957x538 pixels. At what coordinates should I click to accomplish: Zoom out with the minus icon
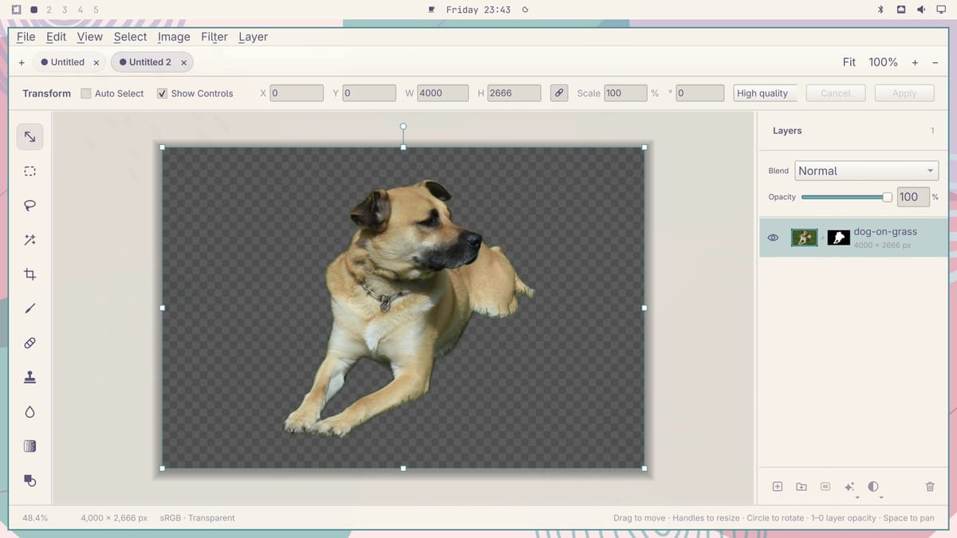coord(935,62)
